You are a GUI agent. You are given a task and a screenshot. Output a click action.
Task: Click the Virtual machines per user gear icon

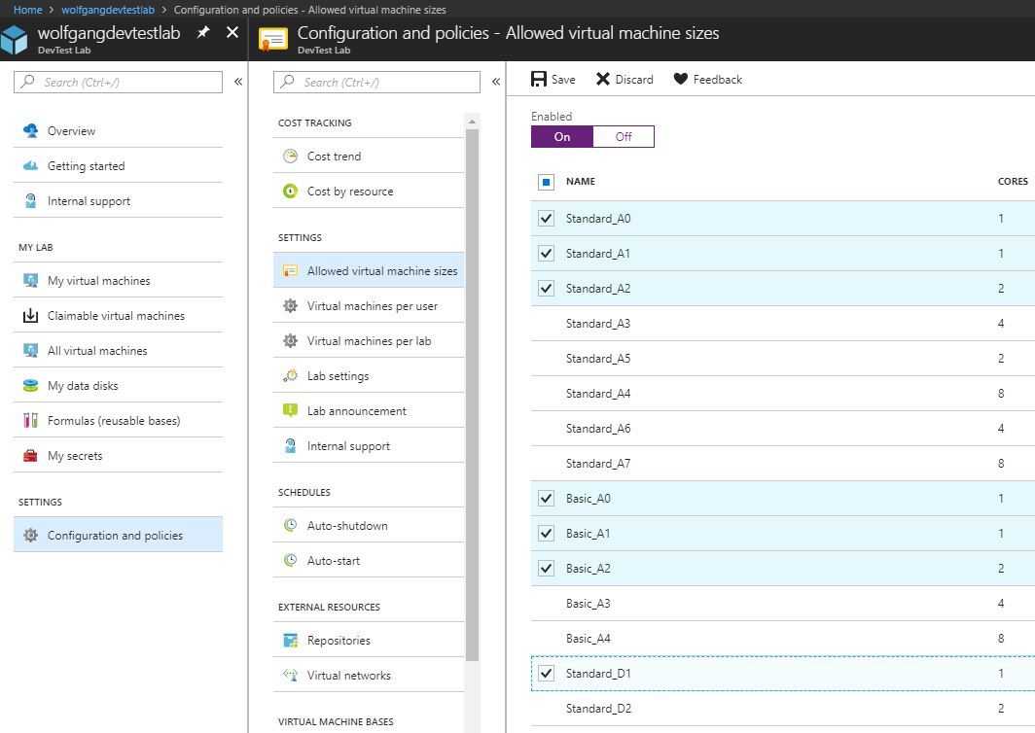(291, 305)
